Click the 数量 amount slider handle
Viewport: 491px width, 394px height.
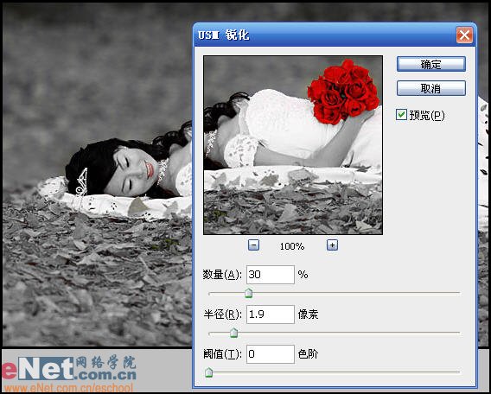coord(248,293)
